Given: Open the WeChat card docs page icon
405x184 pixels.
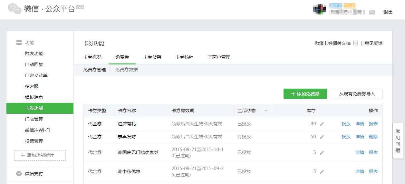Looking at the screenshot, I should pos(355,43).
